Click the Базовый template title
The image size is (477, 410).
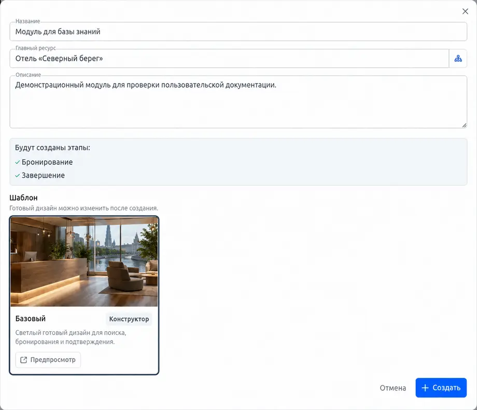[31, 319]
